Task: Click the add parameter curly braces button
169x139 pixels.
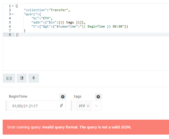Action: point(9,78)
